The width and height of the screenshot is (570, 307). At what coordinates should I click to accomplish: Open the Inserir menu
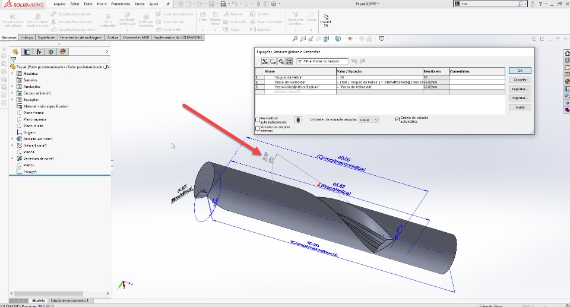(102, 4)
